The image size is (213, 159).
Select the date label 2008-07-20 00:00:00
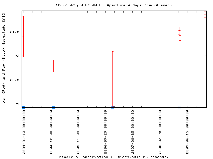(160, 132)
